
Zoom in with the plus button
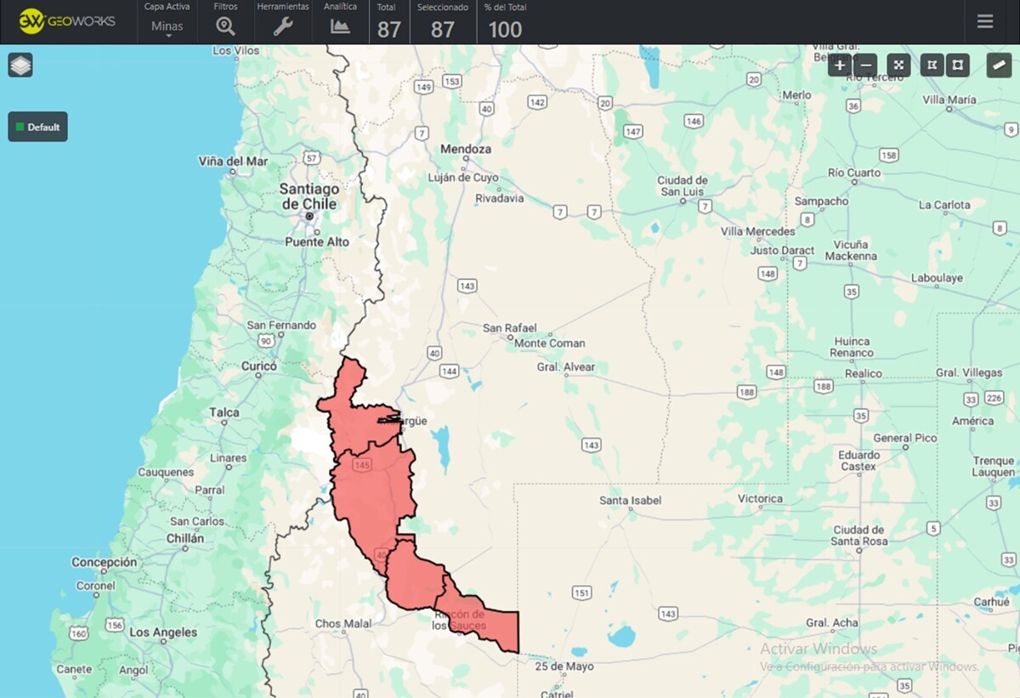[840, 65]
